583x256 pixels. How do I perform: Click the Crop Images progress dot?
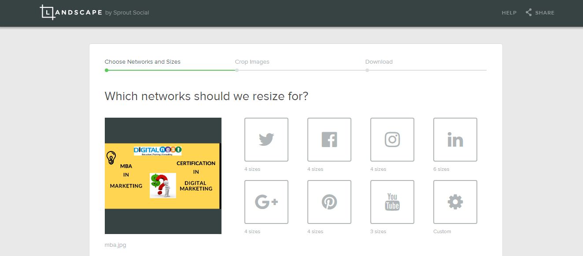point(237,70)
